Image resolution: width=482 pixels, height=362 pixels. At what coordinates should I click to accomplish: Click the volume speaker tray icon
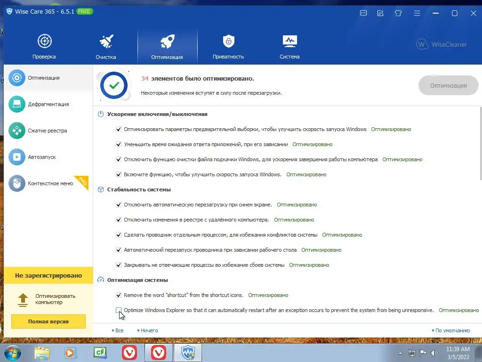434,353
